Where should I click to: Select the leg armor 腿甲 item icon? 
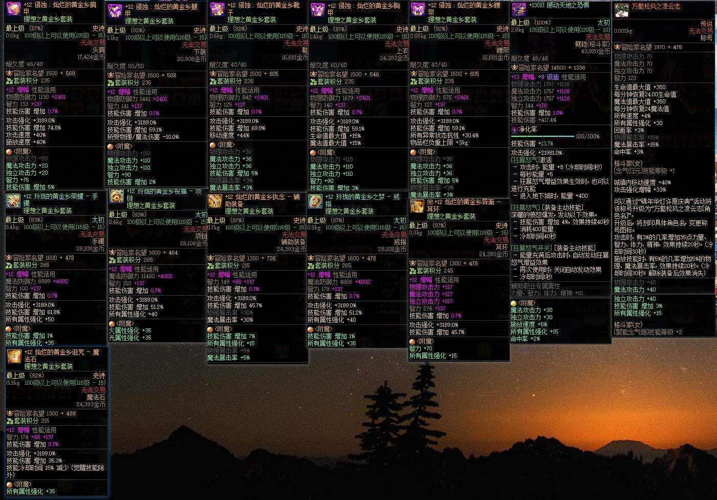115,11
